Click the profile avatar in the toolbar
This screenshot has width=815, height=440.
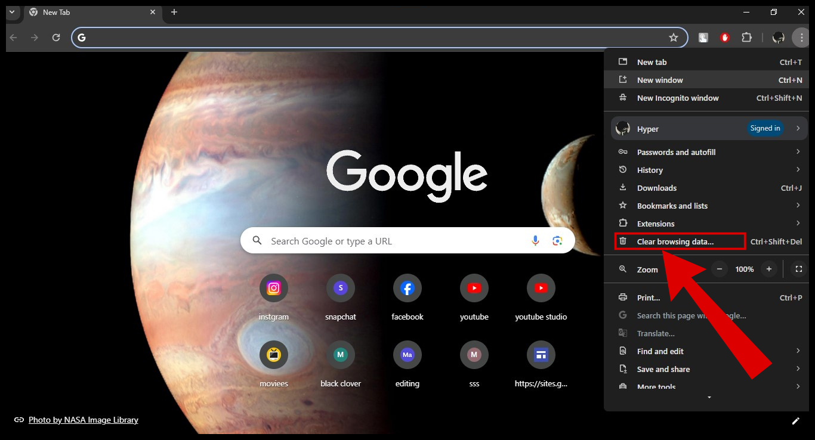click(x=778, y=38)
